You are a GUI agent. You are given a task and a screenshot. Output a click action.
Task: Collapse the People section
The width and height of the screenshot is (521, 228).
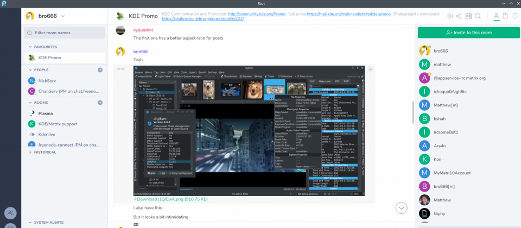pos(39,70)
